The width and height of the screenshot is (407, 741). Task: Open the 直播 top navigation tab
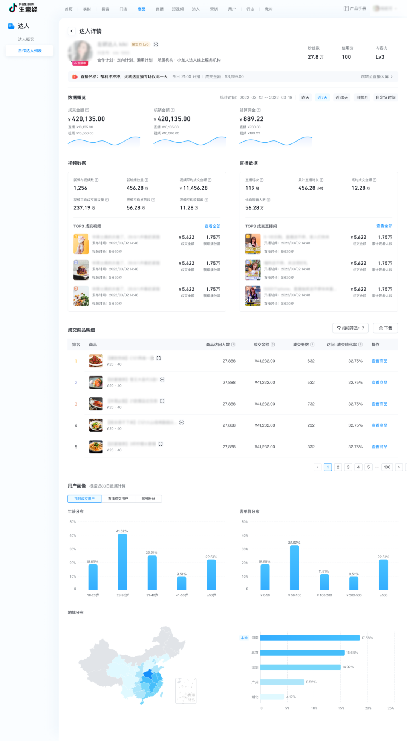pos(159,9)
